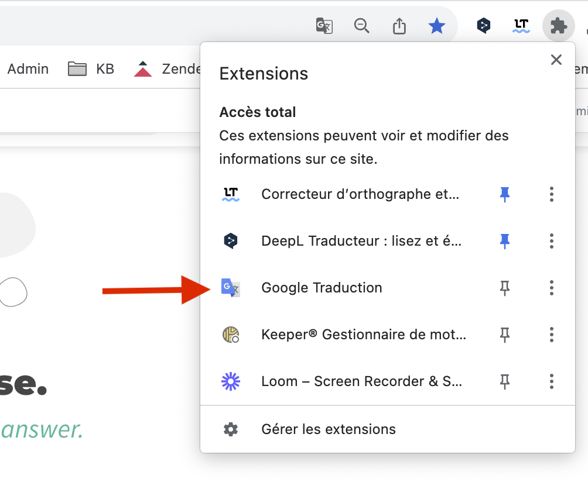588x489 pixels.
Task: Open the Gérer les extensions gear icon
Action: pyautogui.click(x=231, y=429)
